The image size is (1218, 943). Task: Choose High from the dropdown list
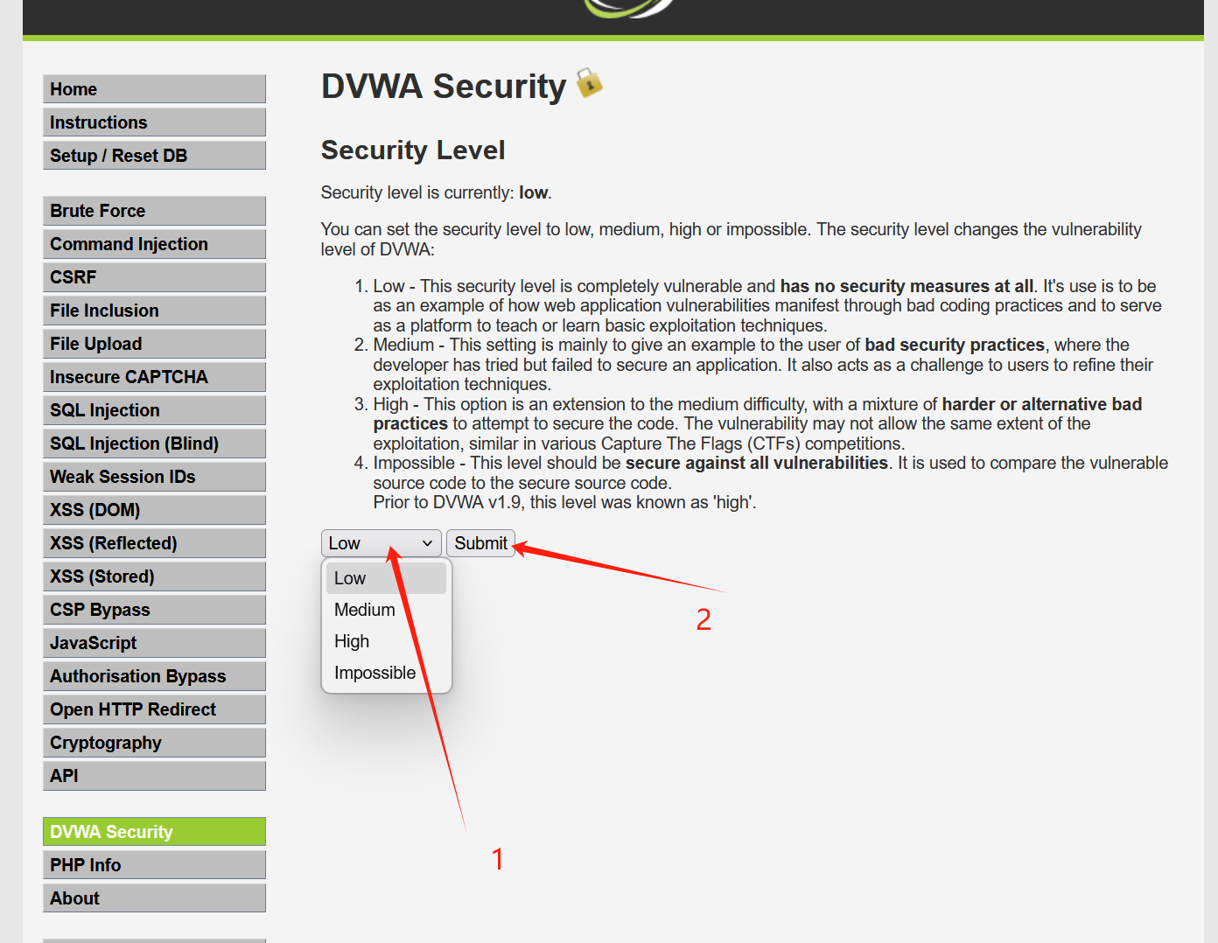tap(386, 641)
